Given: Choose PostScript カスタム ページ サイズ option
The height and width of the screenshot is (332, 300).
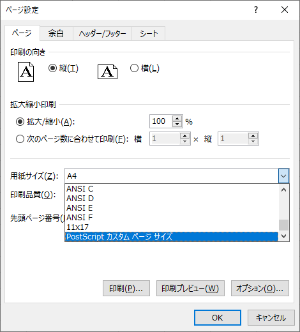Looking at the screenshot, I should (171, 237).
